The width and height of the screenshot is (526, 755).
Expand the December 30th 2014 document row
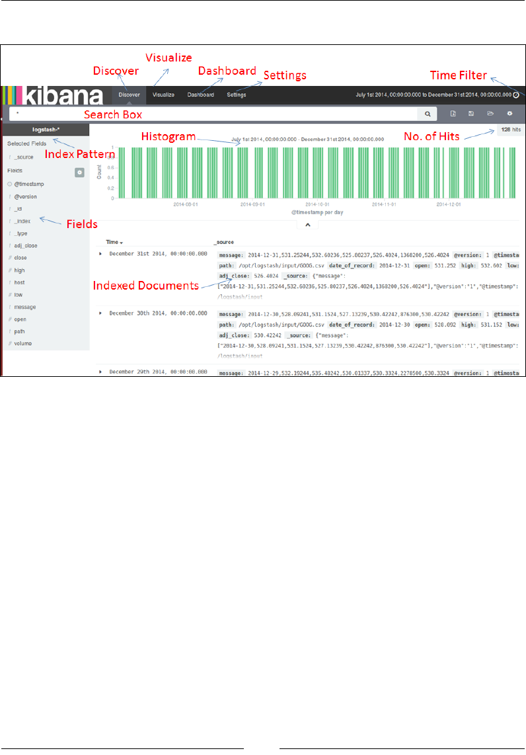tap(100, 313)
